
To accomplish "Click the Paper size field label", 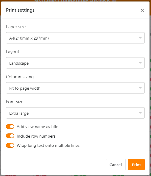I will tap(16, 27).
